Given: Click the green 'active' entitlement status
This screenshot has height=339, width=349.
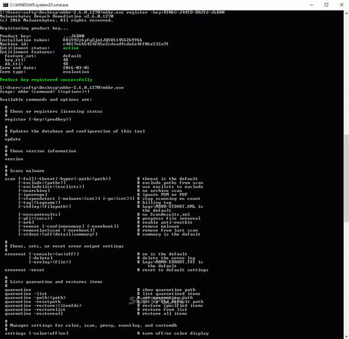Looking at the screenshot, I should click(x=70, y=48).
